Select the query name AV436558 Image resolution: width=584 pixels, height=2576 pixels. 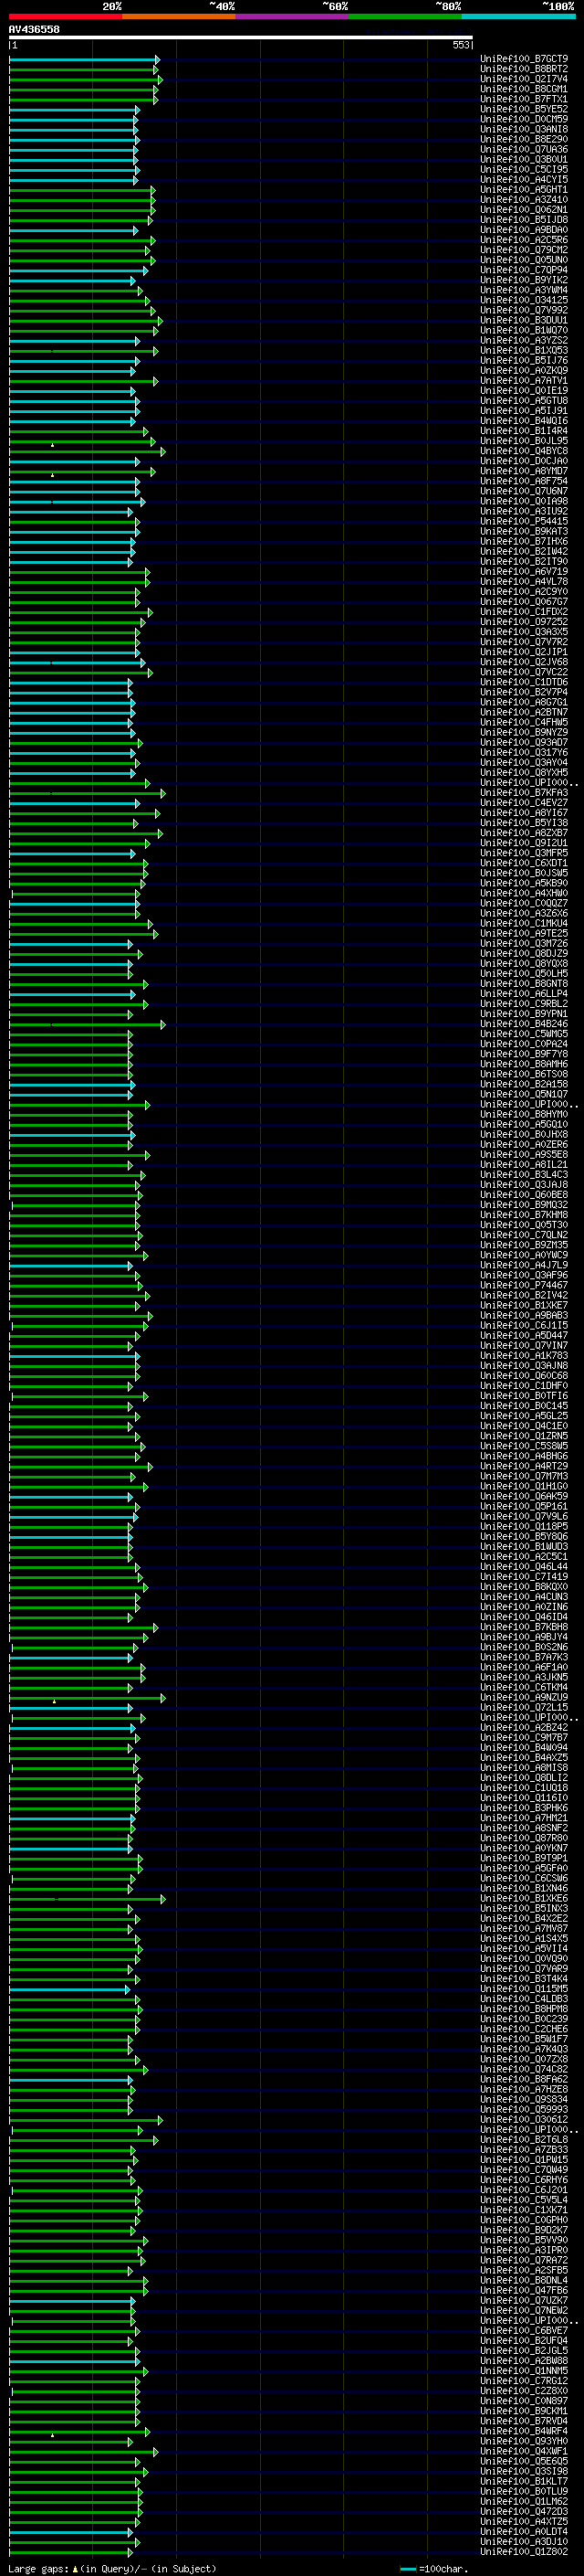[34, 29]
